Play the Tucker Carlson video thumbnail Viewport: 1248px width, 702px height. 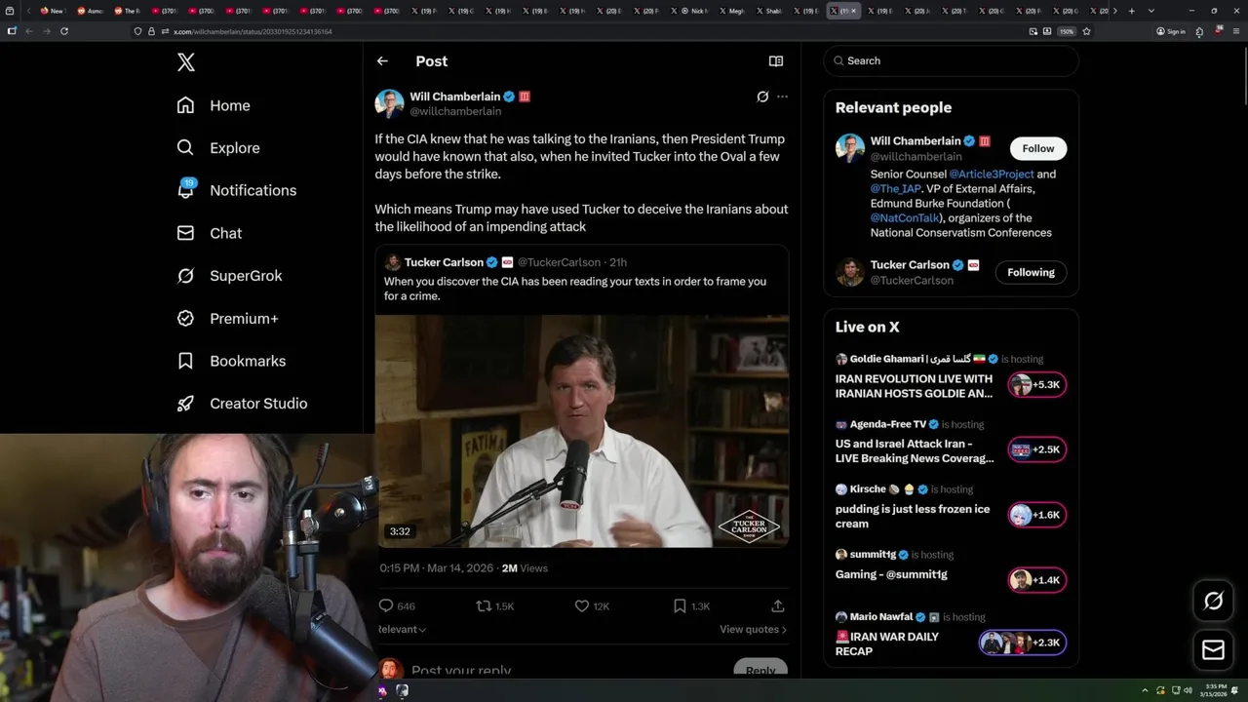(x=582, y=431)
